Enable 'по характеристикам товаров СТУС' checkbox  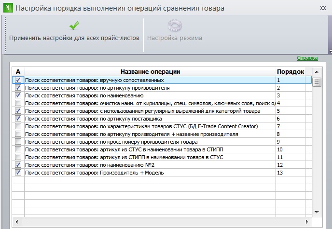tap(18, 126)
